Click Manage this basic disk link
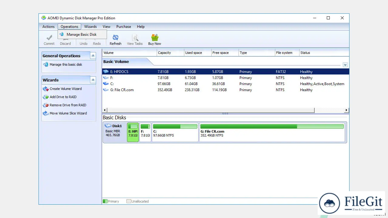 coord(66,64)
